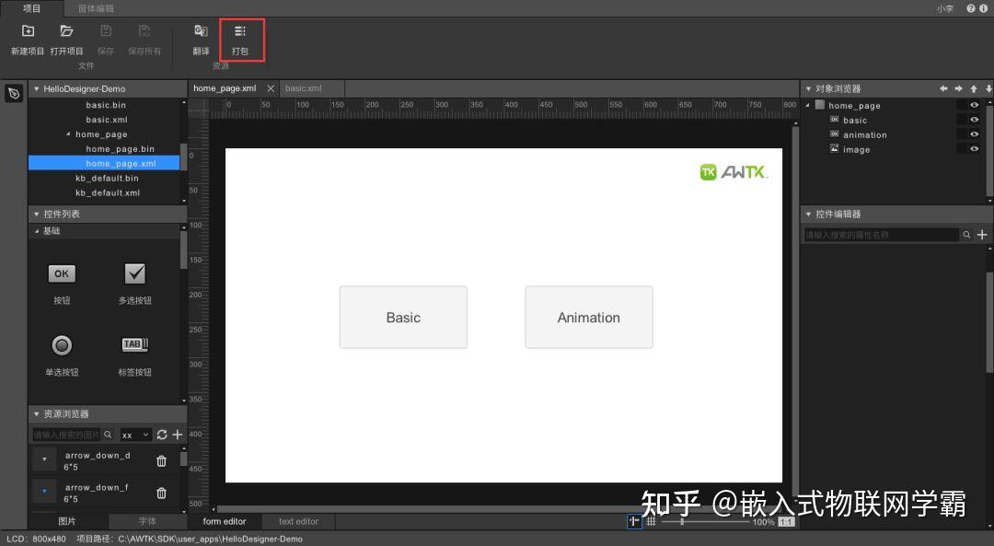The width and height of the screenshot is (994, 546).
Task: Delete the arrow_down_d image resource
Action: (x=162, y=461)
